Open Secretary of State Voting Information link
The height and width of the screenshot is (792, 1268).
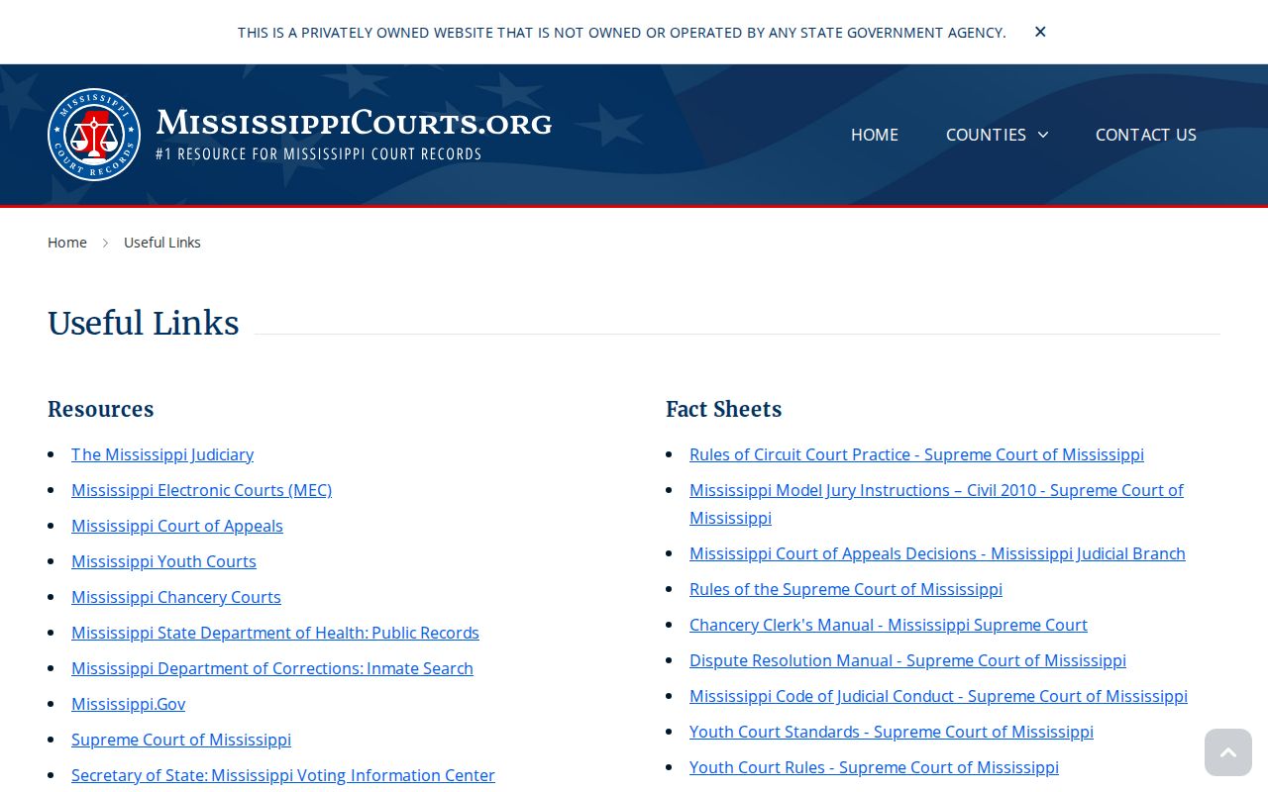(283, 775)
